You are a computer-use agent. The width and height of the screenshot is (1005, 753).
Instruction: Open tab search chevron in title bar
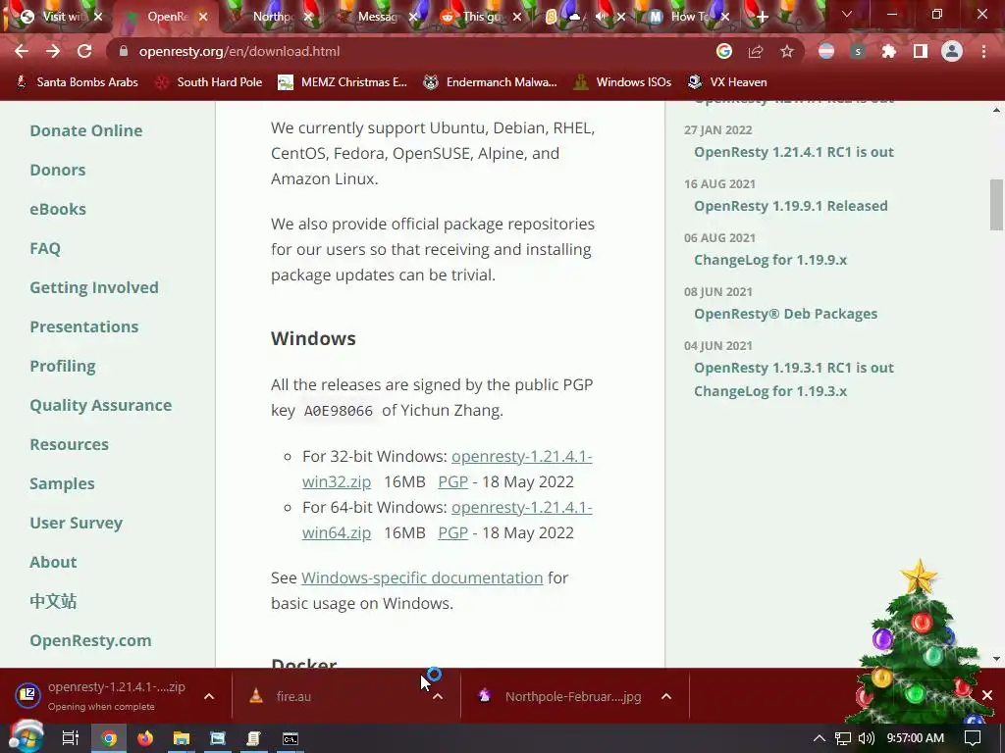click(x=847, y=14)
